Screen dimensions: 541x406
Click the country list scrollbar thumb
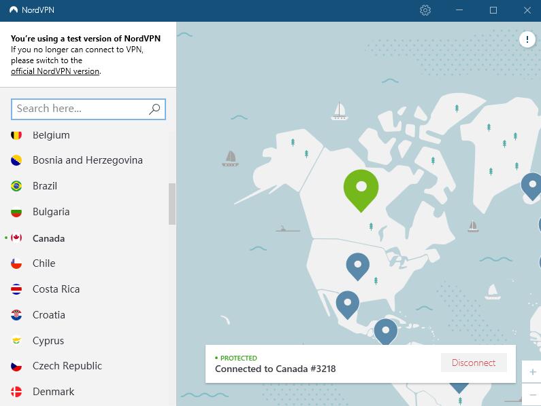(x=171, y=204)
